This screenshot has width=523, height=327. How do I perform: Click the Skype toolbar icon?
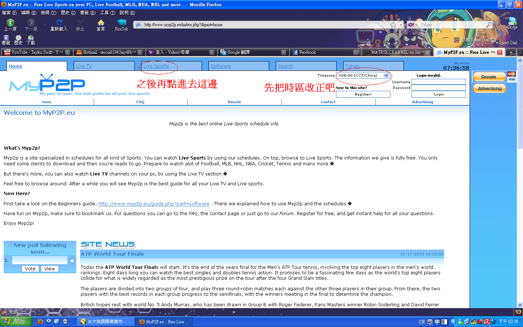pos(512,21)
